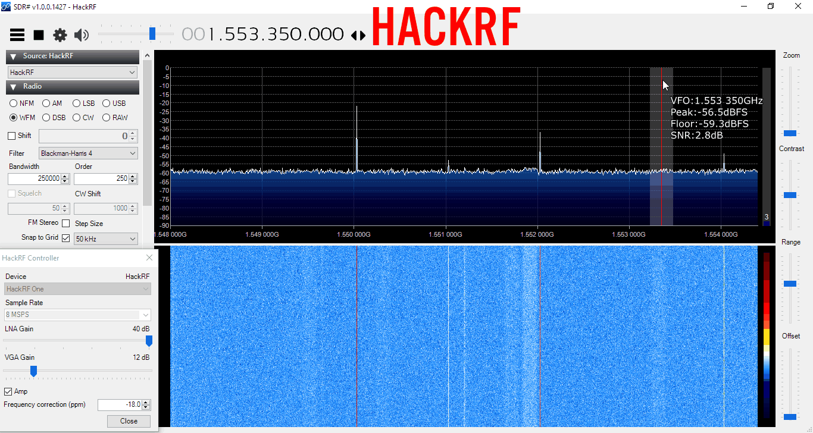The width and height of the screenshot is (813, 433).
Task: Select the NFM radio mode
Action: [14, 103]
